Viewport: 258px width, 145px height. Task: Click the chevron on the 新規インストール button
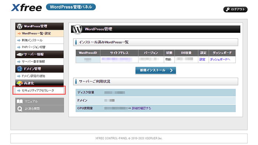[x=171, y=70]
